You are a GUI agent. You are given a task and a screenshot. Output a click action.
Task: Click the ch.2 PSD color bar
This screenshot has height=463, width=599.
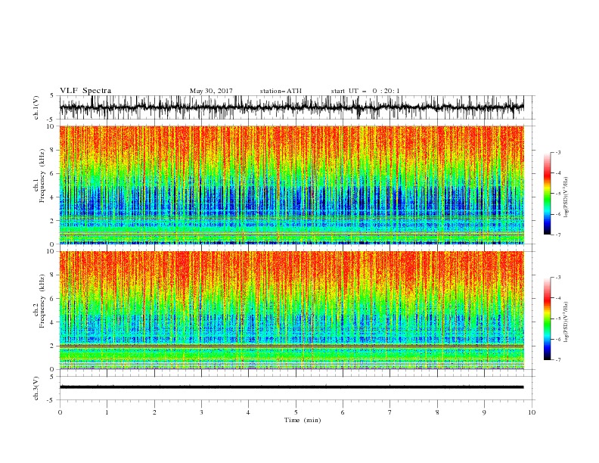tap(548, 319)
